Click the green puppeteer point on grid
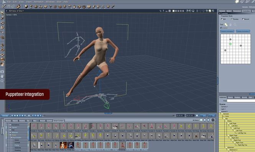 pyautogui.click(x=230, y=44)
